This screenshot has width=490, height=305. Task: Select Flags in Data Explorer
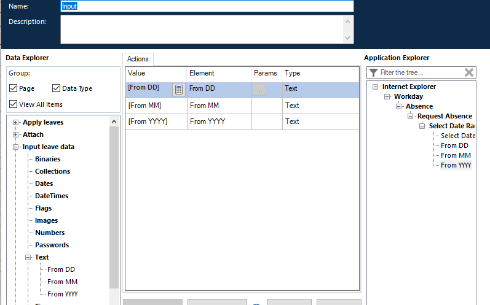point(44,208)
